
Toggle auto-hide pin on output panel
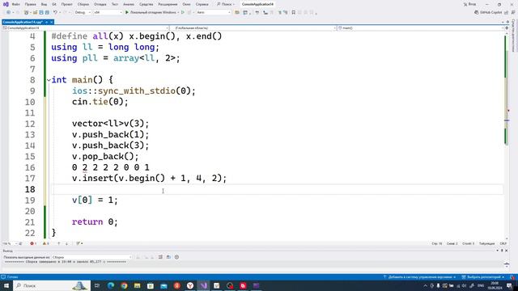coord(502,251)
